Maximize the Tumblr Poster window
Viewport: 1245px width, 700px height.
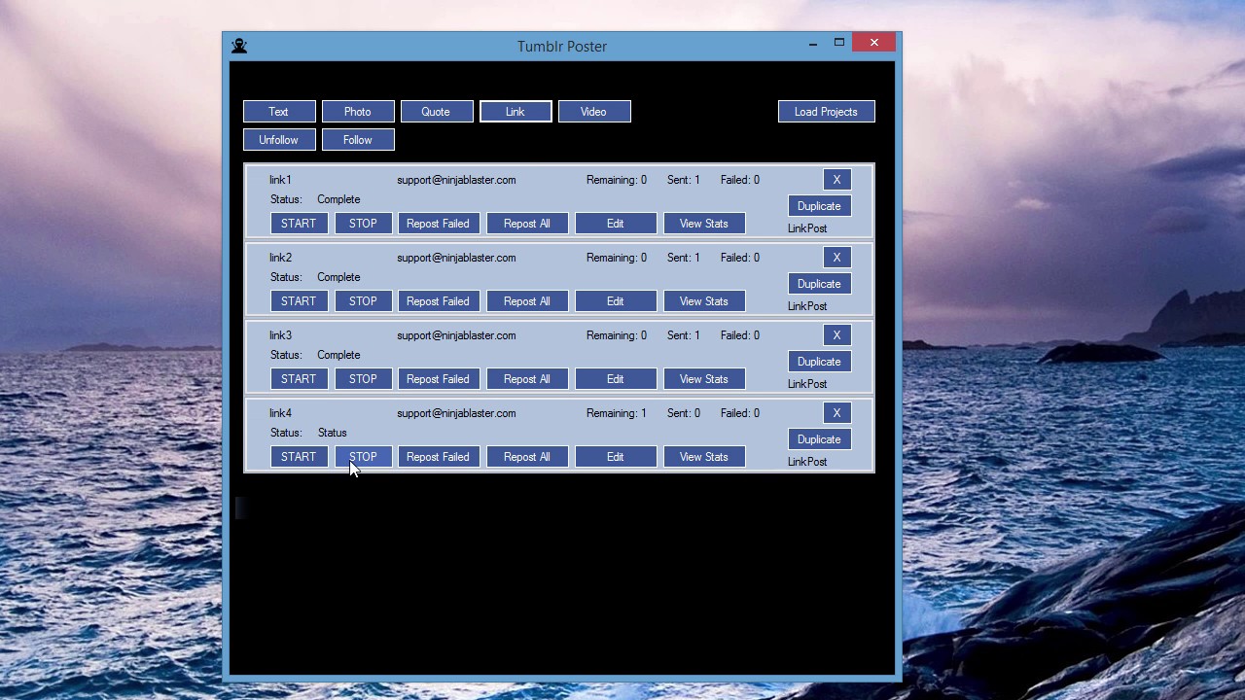tap(838, 43)
